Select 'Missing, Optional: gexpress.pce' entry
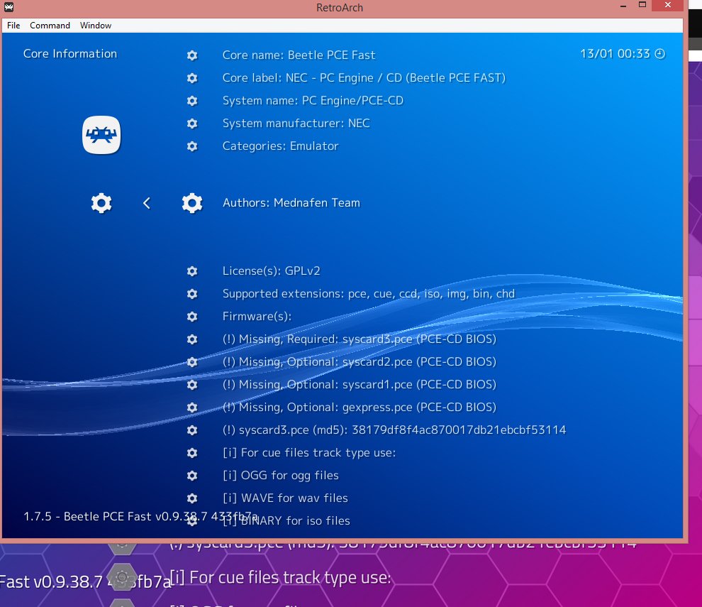This screenshot has height=607, width=702. click(360, 408)
